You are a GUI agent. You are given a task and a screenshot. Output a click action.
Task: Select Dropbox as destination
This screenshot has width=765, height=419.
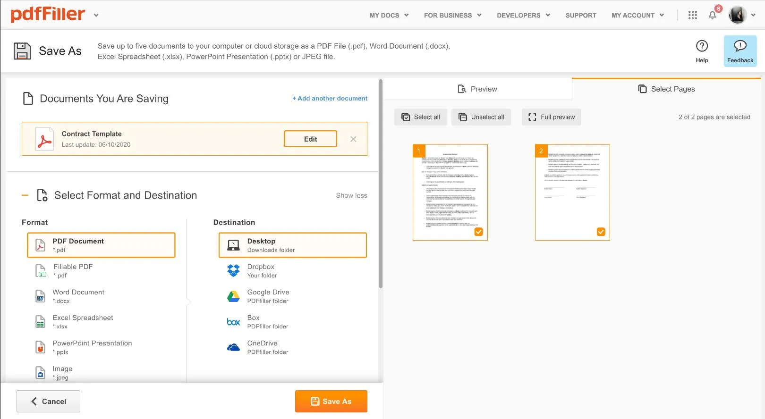[293, 270]
